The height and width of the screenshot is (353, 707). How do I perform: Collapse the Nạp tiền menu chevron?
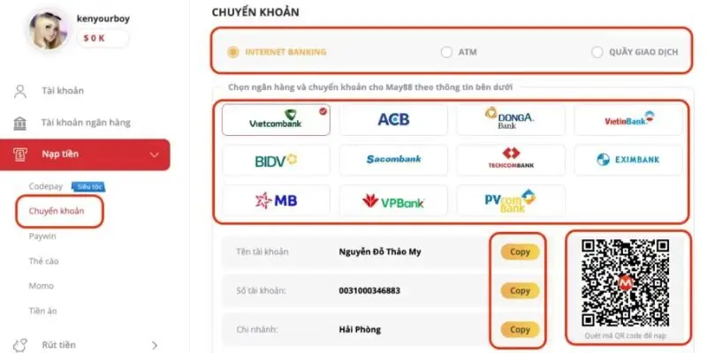coord(156,154)
